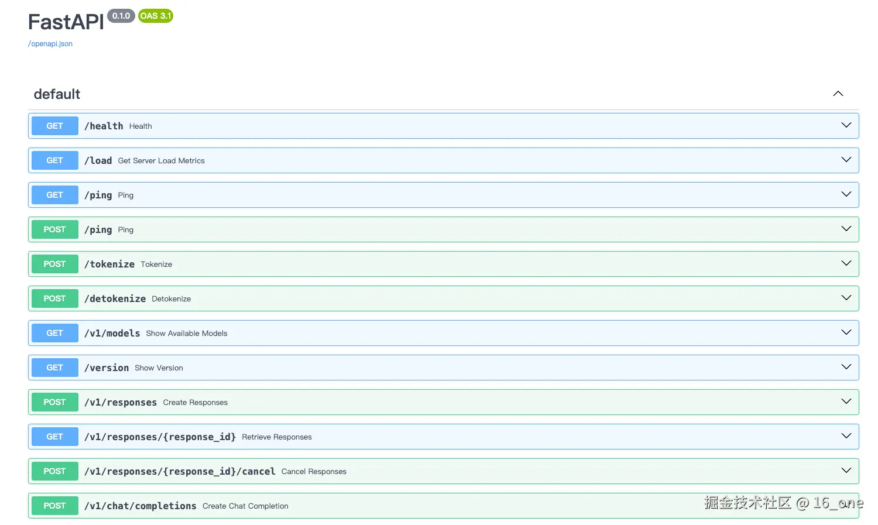The width and height of the screenshot is (878, 525).
Task: Click the 'Get Server Load Metrics' summary
Action: pos(162,161)
